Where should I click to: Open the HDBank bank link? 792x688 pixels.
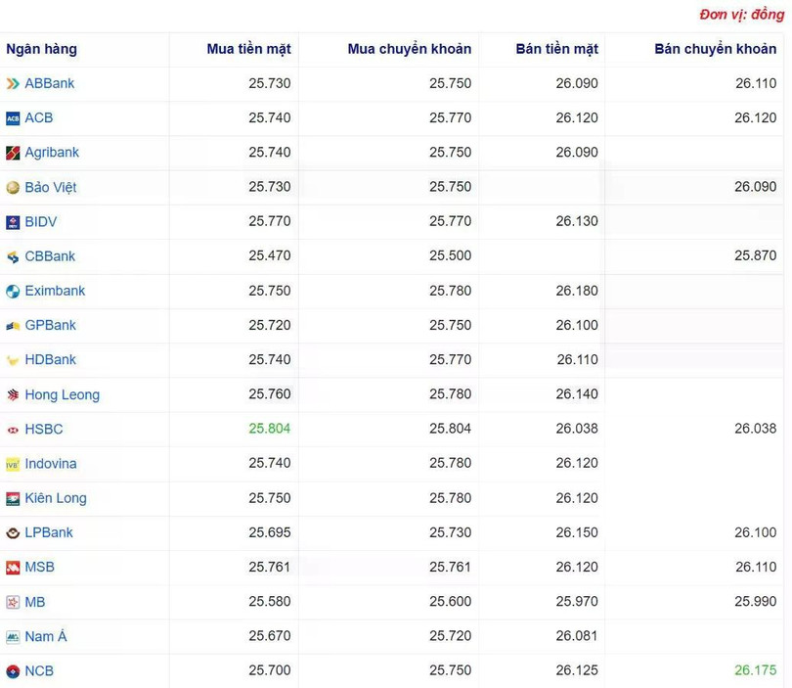[51, 359]
